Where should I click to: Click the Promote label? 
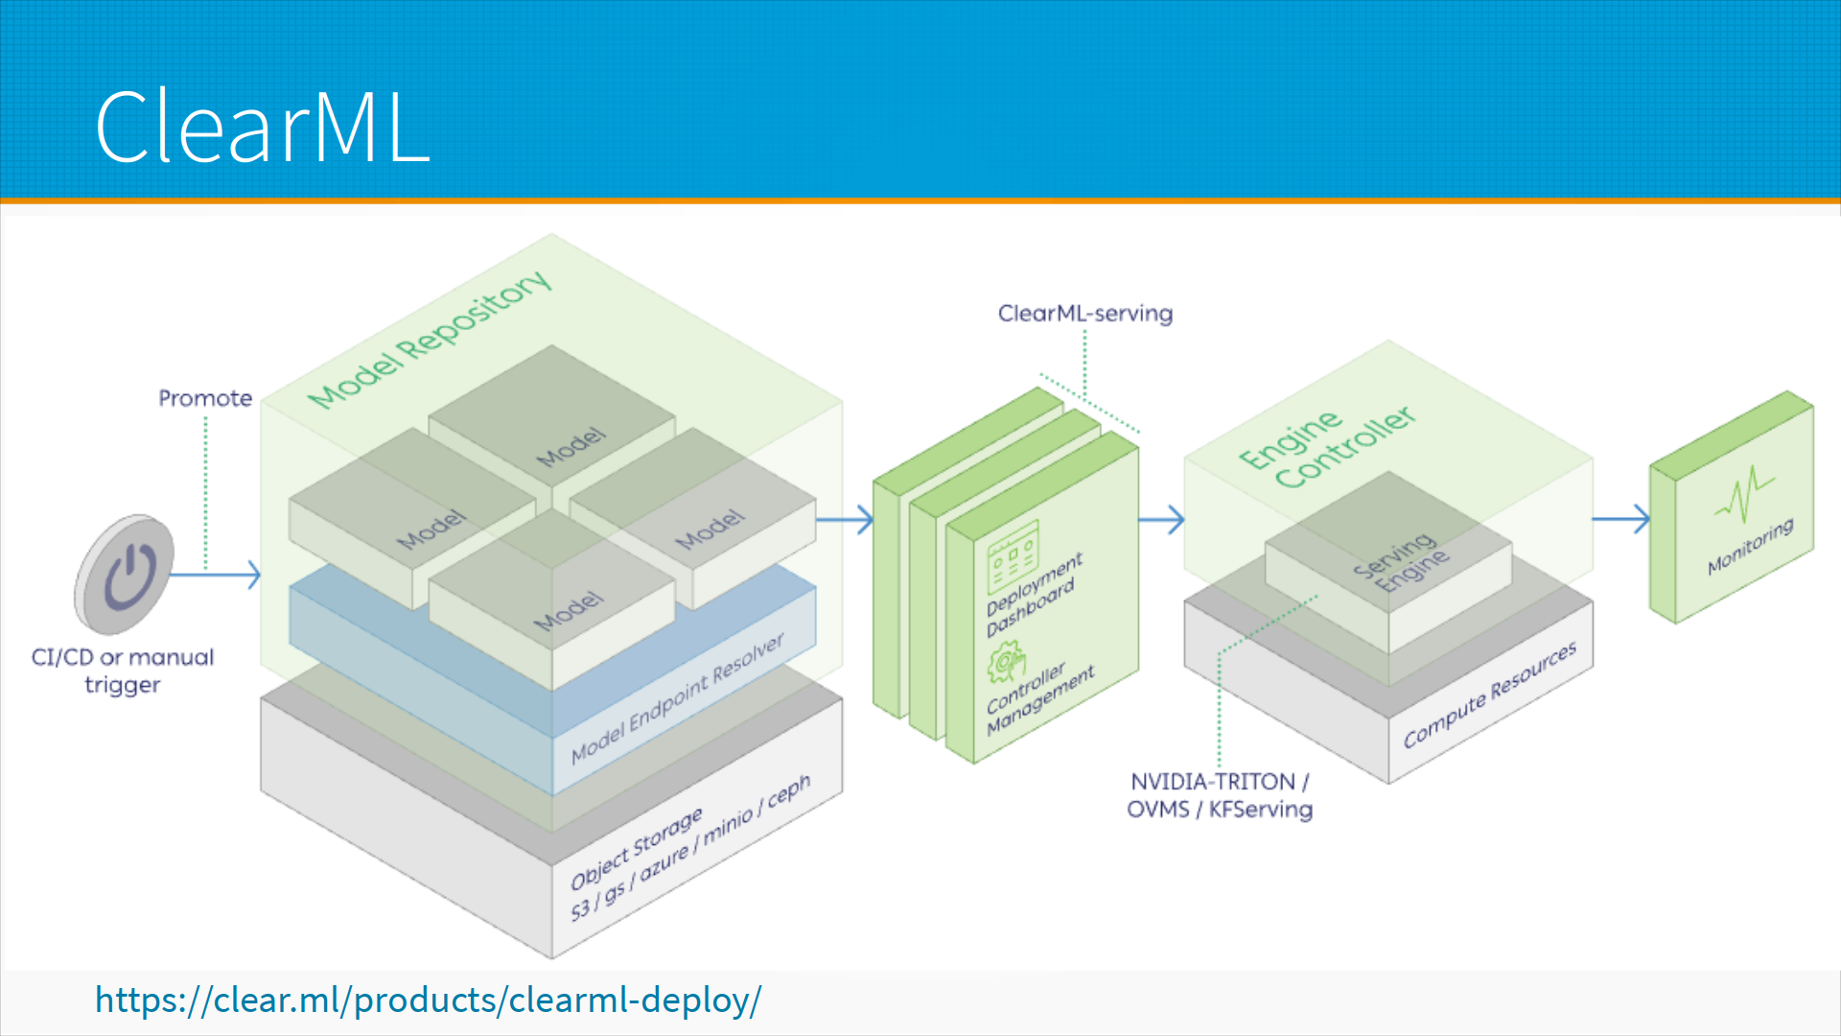click(205, 398)
